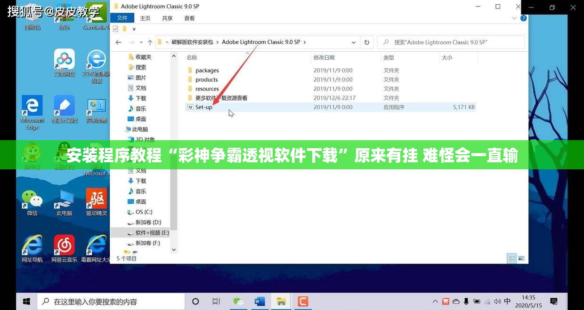Click the File Explorer taskbar icon
Image resolution: width=584 pixels, height=310 pixels.
[x=281, y=301]
